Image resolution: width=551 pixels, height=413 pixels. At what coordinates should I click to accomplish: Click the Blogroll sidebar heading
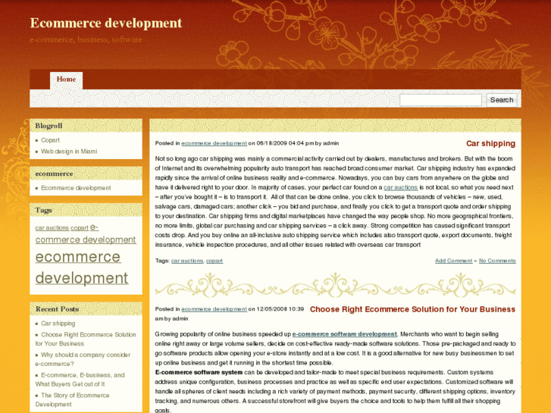(x=49, y=126)
